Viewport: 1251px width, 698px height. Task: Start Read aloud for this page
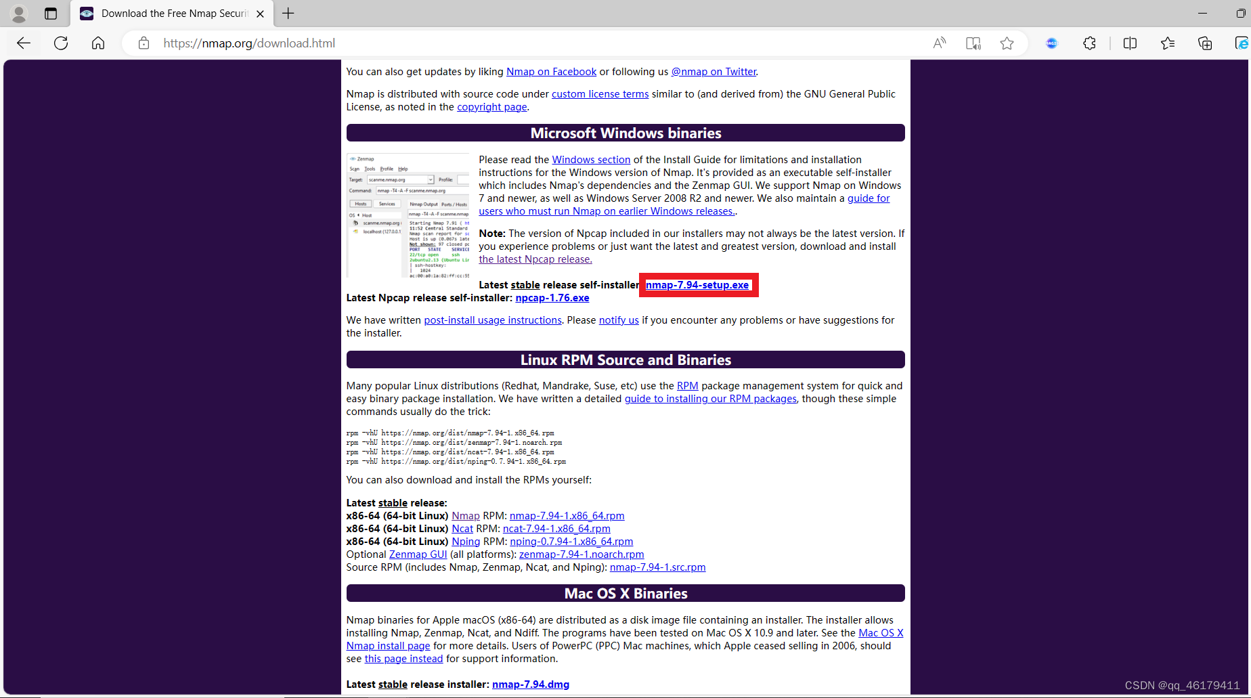pos(939,43)
